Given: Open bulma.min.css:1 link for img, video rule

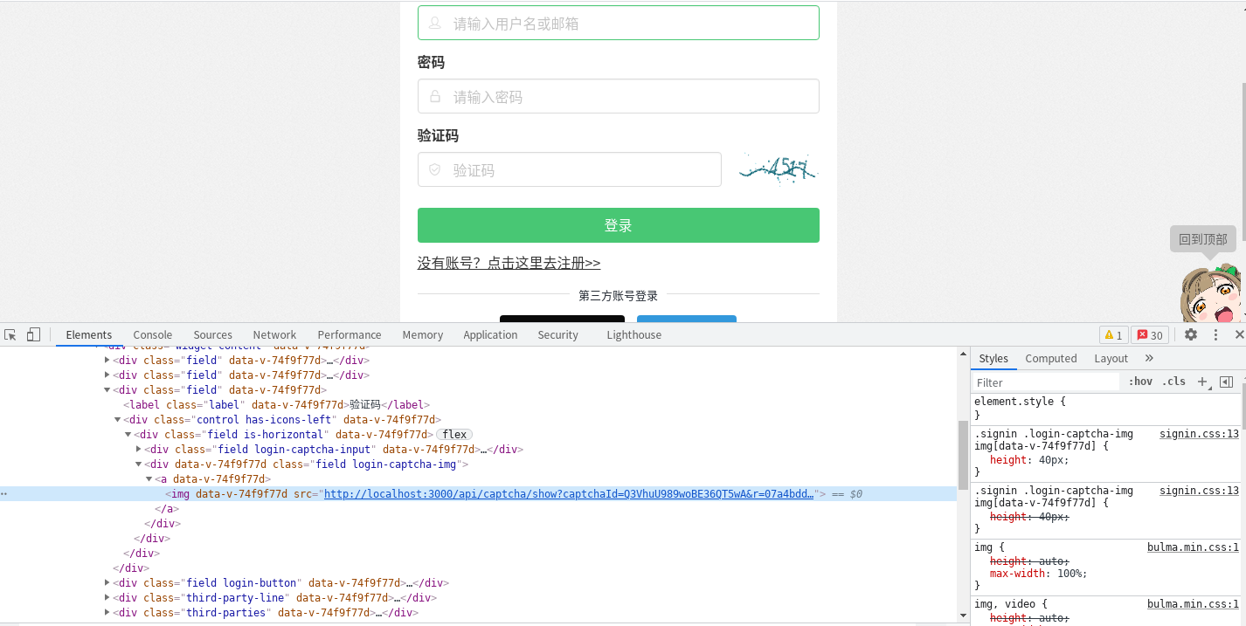Looking at the screenshot, I should click(x=1193, y=604).
